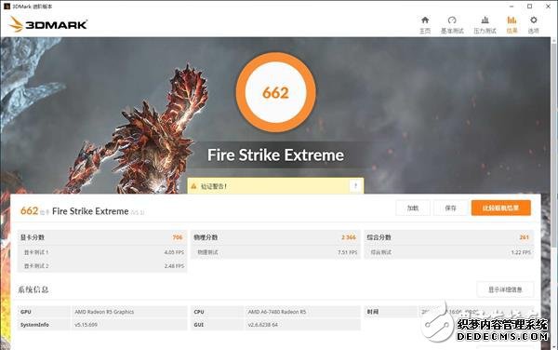The height and width of the screenshot is (350, 558).
Task: Click the CPU label cell
Action: click(x=217, y=312)
